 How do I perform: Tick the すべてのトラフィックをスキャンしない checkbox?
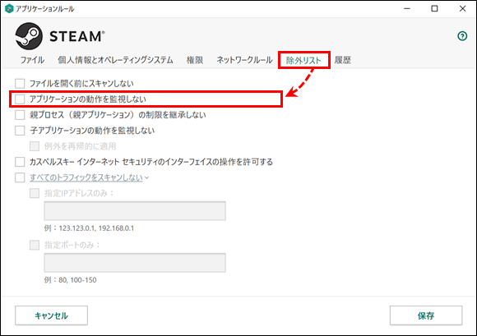click(20, 177)
